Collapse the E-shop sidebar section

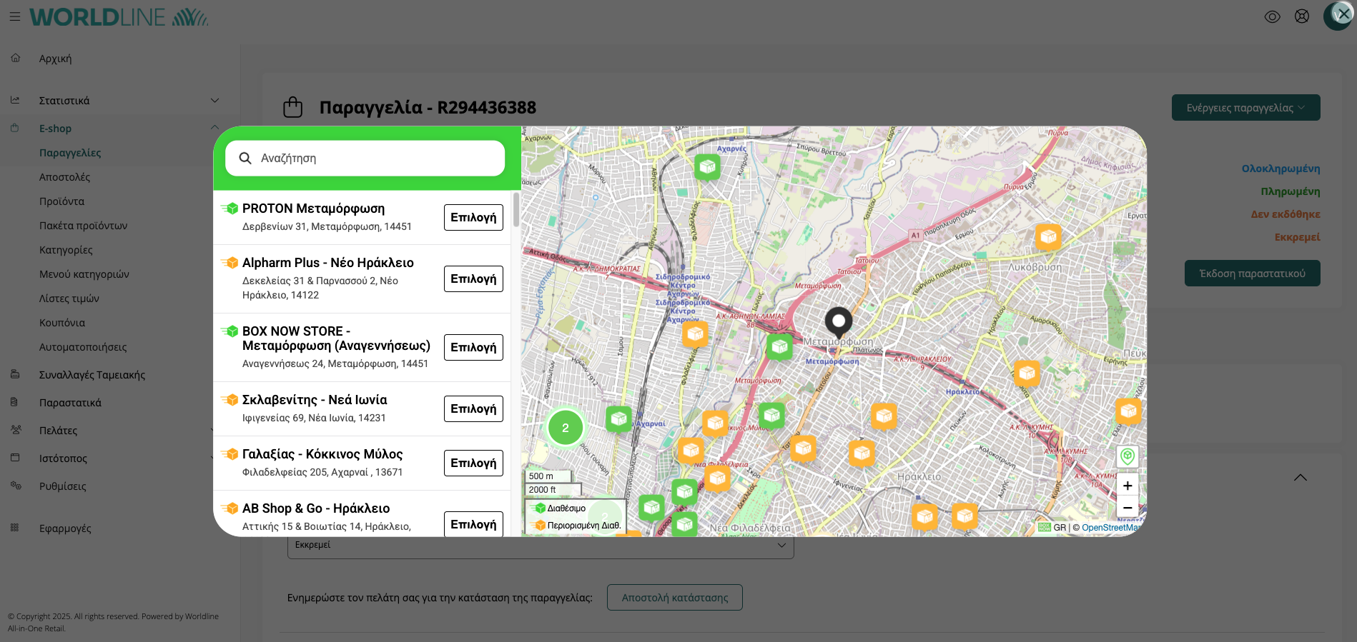point(214,128)
